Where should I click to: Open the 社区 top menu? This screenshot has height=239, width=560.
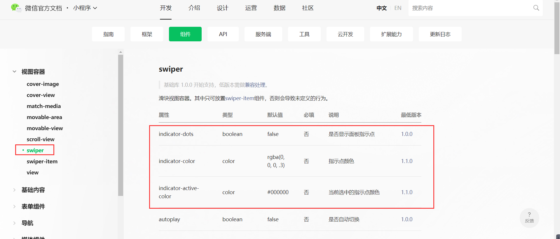click(308, 8)
